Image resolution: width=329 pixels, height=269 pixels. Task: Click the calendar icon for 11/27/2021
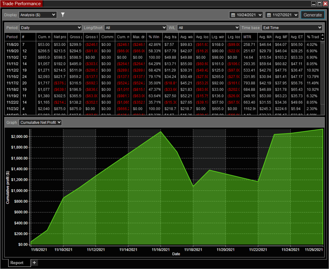click(x=269, y=15)
